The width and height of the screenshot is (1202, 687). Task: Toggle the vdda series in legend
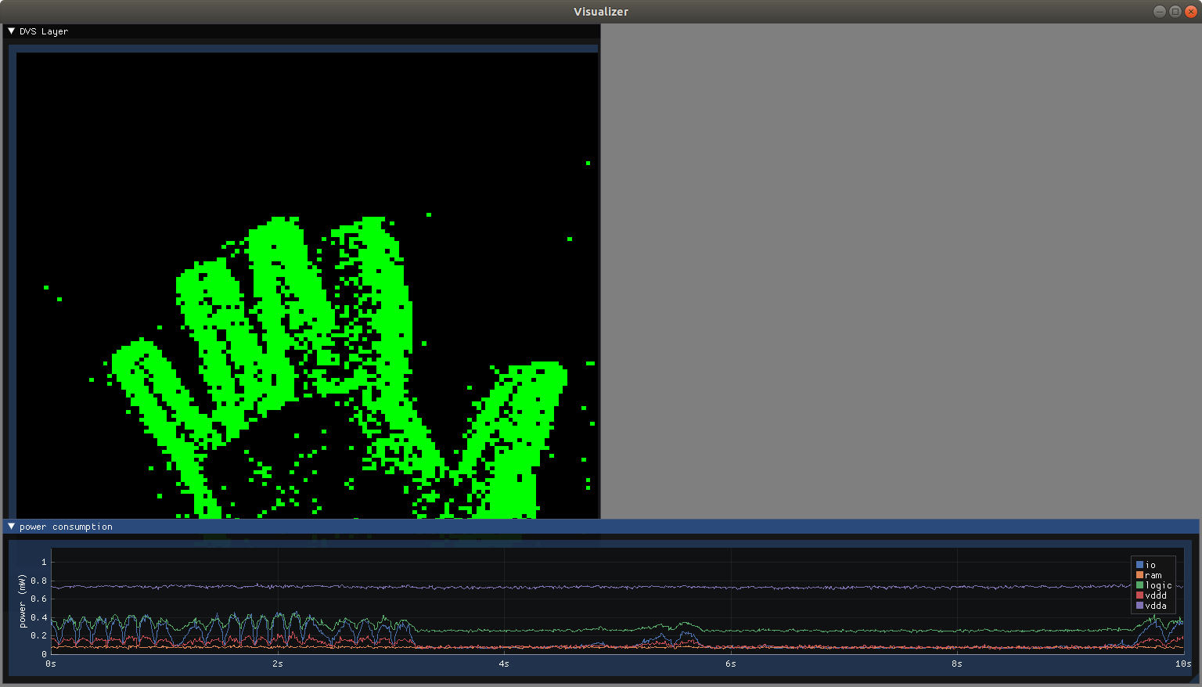(x=1151, y=606)
